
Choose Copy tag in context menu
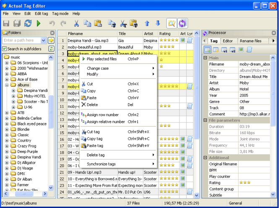click(118, 139)
